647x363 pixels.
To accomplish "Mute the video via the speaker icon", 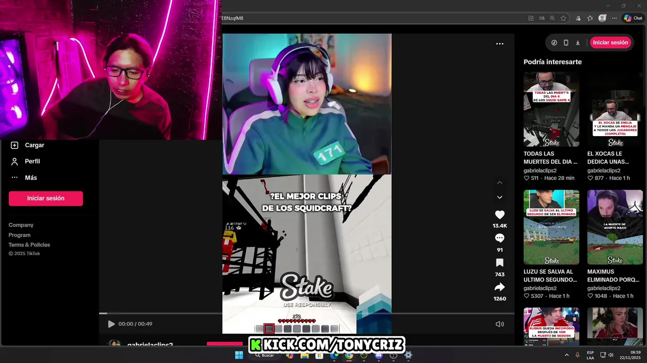I will tap(499, 324).
